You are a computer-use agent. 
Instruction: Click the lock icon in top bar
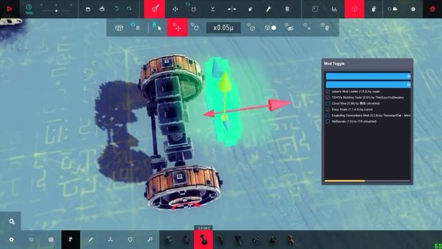coord(374,9)
